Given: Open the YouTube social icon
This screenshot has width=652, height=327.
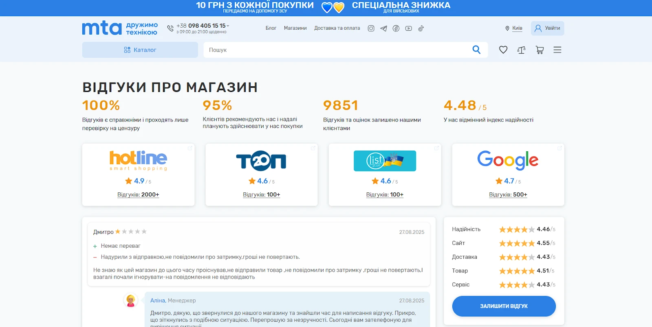Looking at the screenshot, I should [409, 28].
